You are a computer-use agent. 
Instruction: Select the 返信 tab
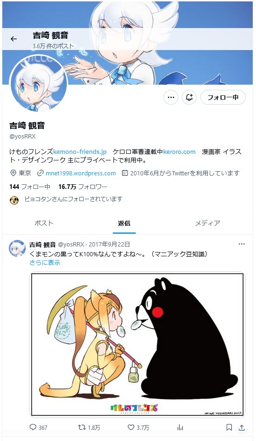pos(124,224)
